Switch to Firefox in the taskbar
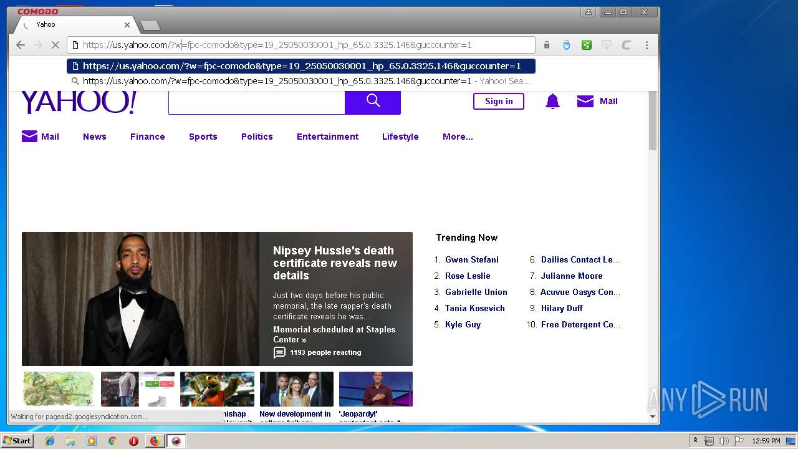The width and height of the screenshot is (798, 449). click(155, 441)
